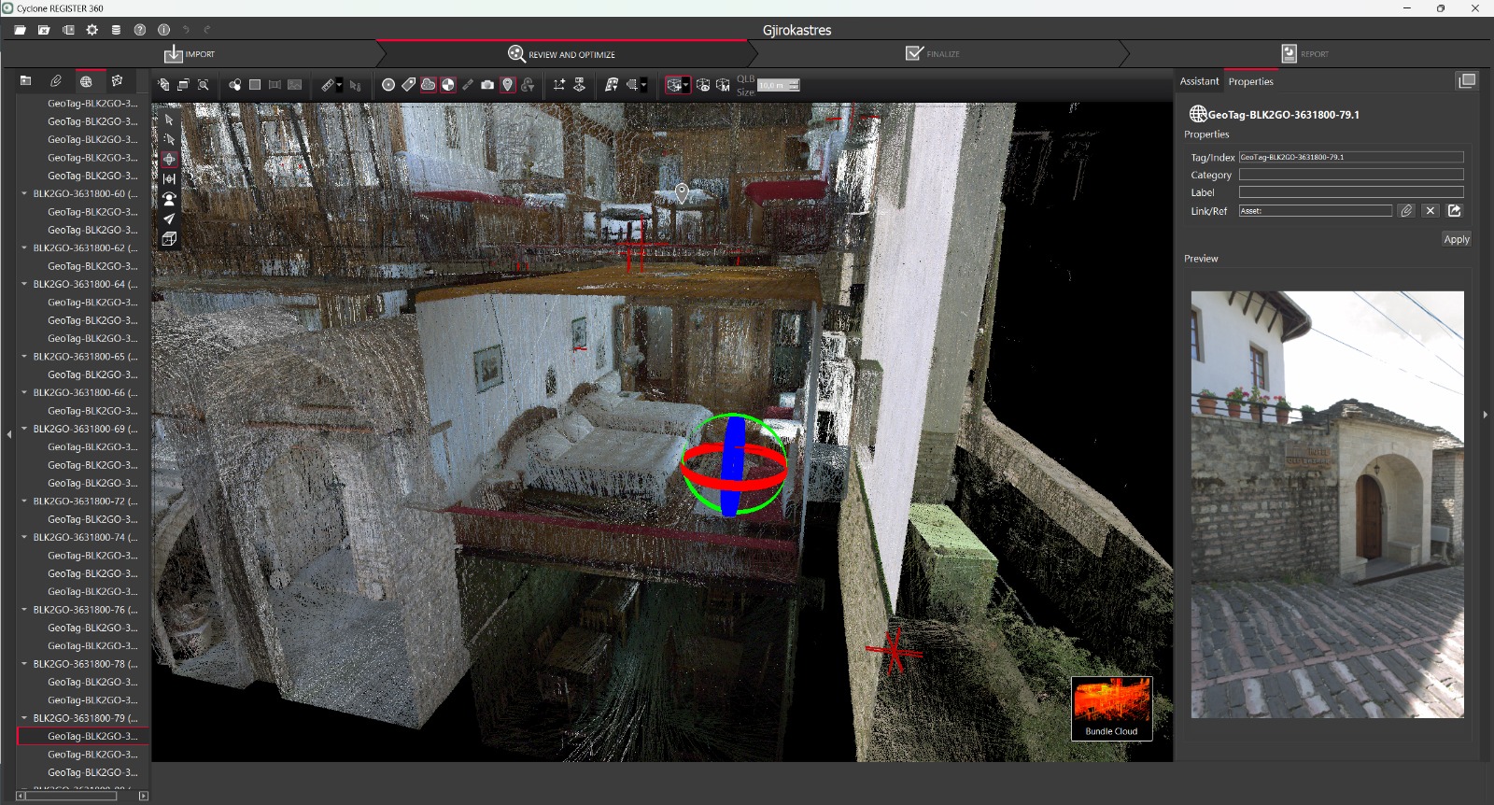Toggle the GeoTag pin visibility
Screen dimensions: 1494x805
coord(508,85)
